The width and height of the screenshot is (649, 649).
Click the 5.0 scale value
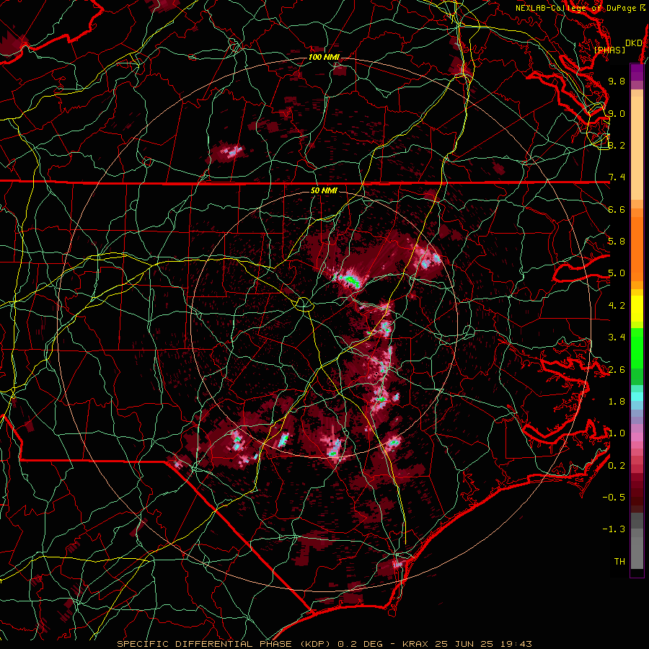(x=617, y=273)
